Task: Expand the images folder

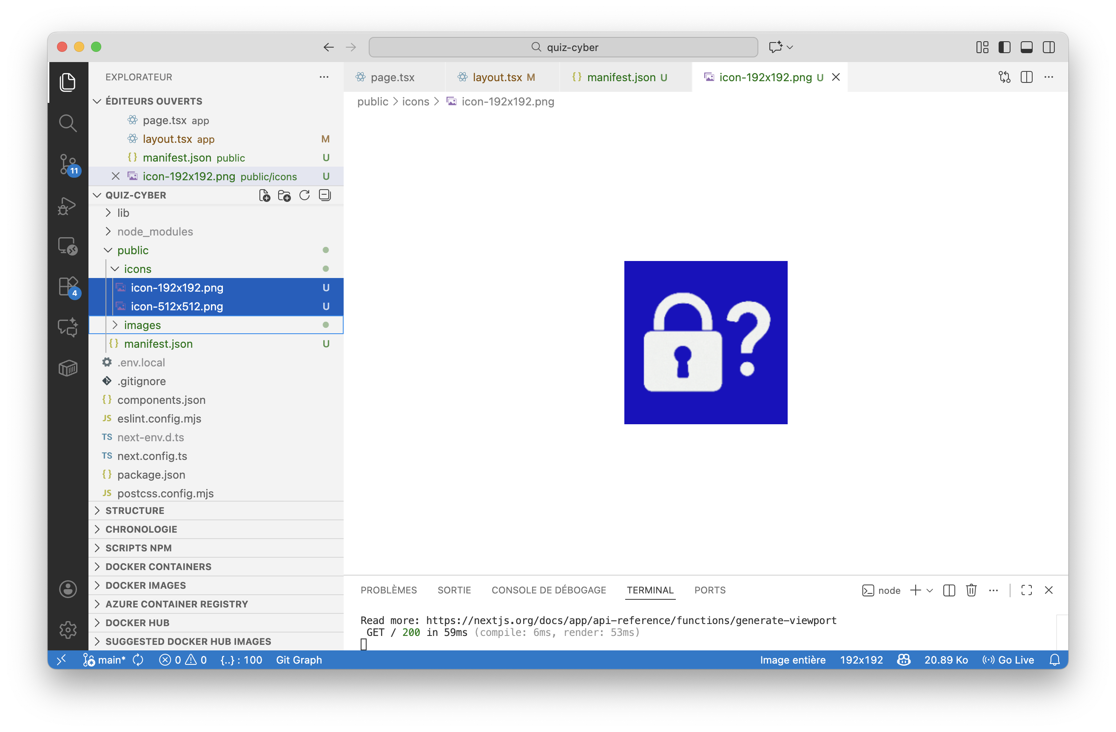Action: point(142,325)
